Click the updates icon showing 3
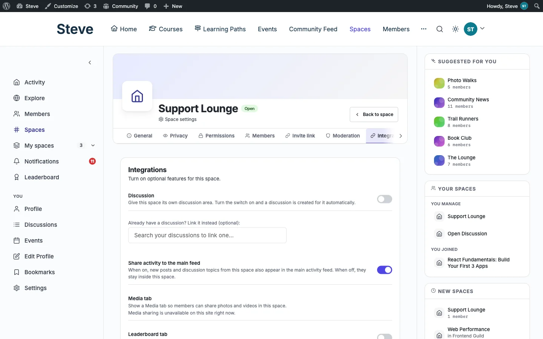This screenshot has width=543, height=339. click(x=90, y=6)
